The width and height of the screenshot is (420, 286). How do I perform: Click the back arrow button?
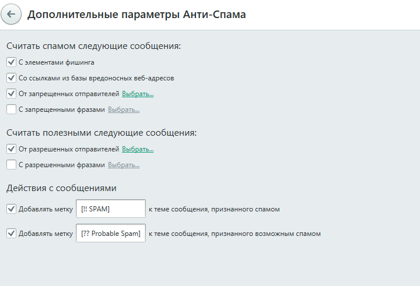tap(12, 15)
